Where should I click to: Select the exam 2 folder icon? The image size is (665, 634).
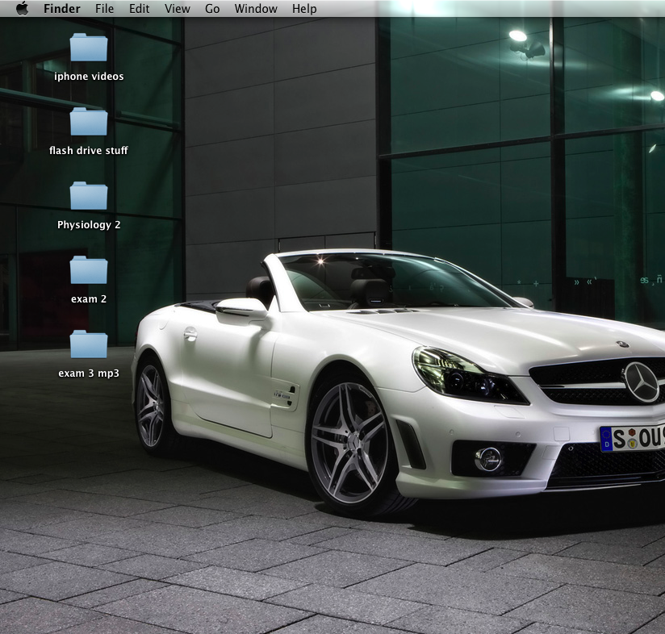point(89,270)
